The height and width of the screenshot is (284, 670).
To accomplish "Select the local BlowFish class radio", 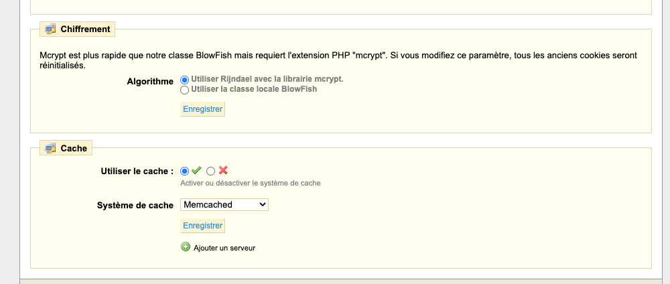I will (185, 90).
